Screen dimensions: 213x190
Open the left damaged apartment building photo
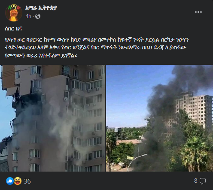click(52, 118)
